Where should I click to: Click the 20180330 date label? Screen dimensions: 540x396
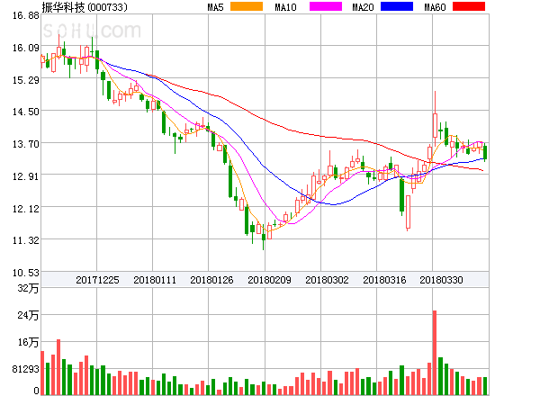[441, 280]
